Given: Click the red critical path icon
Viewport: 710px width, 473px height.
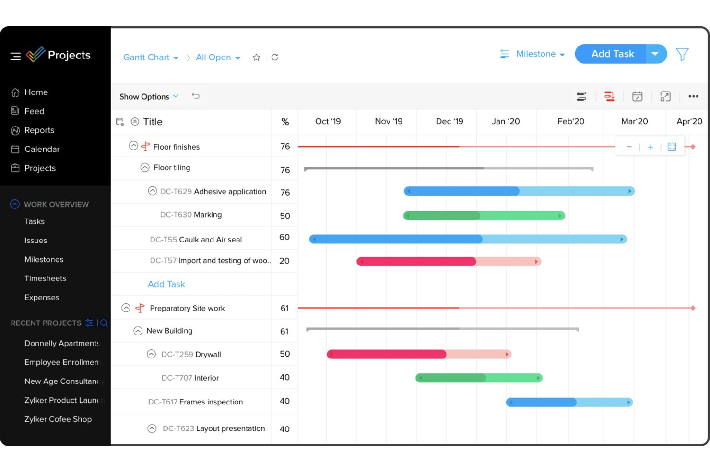Looking at the screenshot, I should [609, 96].
